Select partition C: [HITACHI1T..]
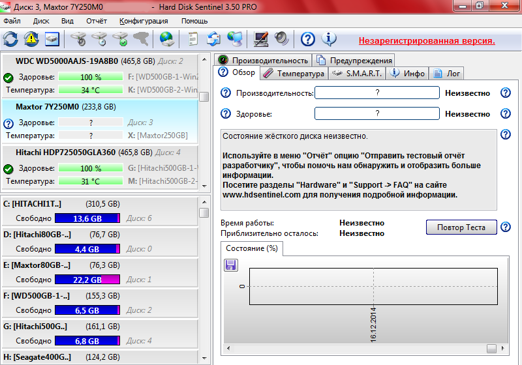Image resolution: width=522 pixels, height=365 pixels. (x=100, y=211)
